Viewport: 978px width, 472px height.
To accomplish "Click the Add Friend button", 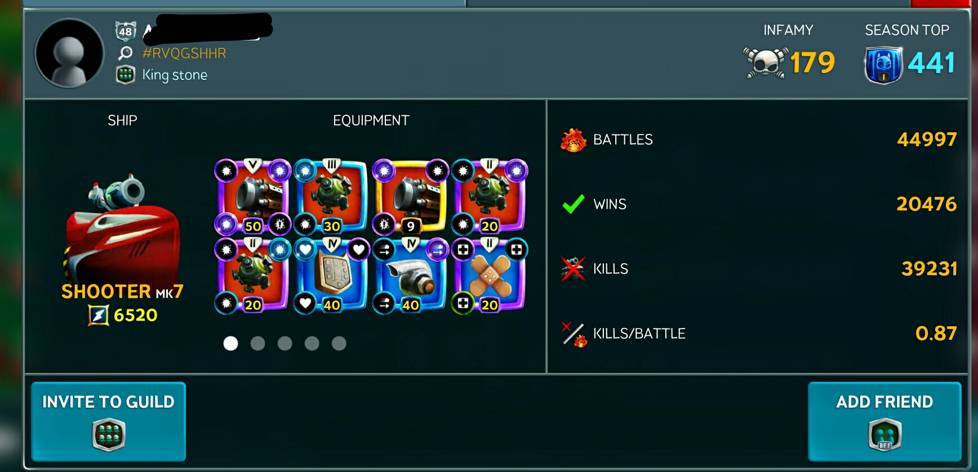I will point(884,421).
